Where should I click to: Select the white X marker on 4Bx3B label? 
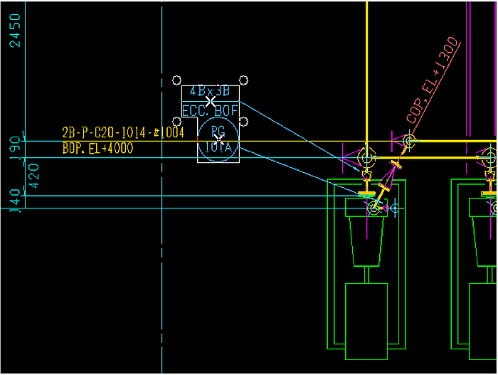coord(211,101)
